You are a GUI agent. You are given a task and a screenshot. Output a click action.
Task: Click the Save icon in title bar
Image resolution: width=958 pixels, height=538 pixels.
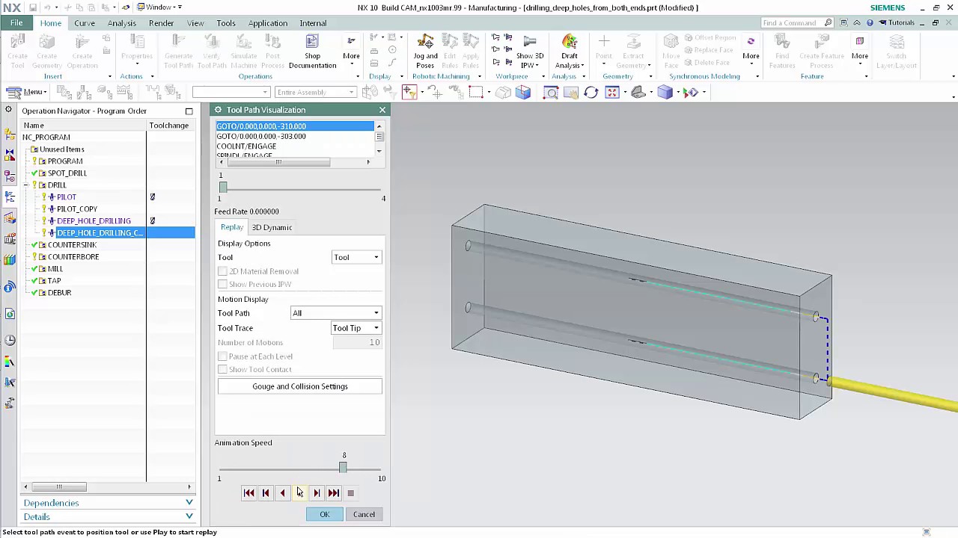pos(33,7)
